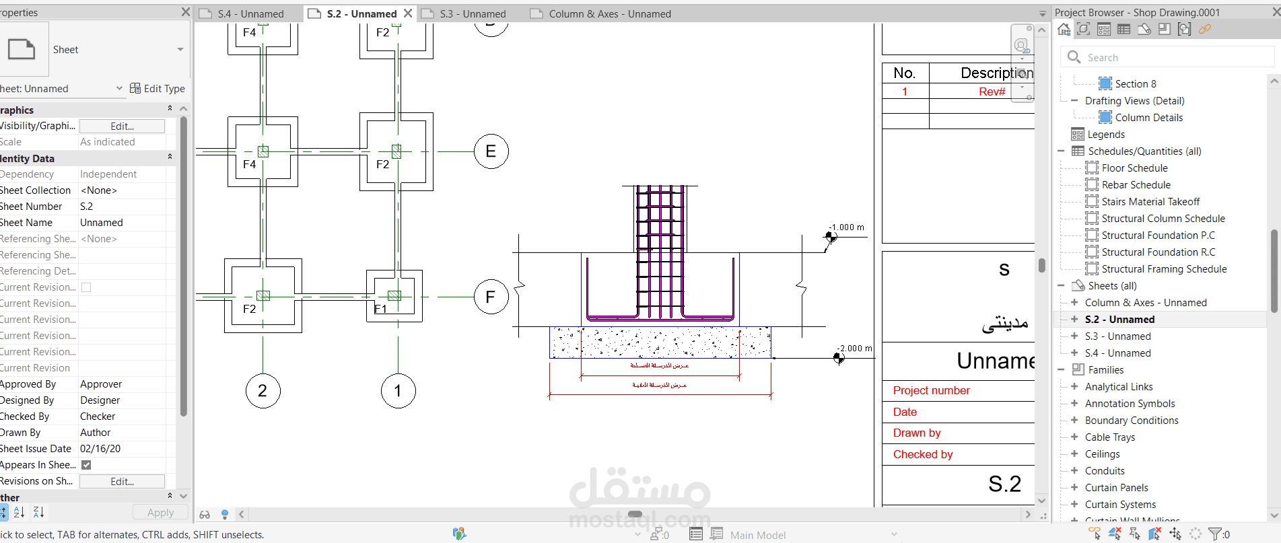
Task: Toggle Select Underlay Elements in status bar
Action: pos(1115,534)
